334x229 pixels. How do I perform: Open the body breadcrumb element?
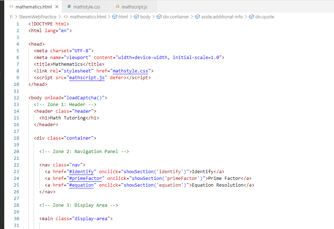[145, 17]
